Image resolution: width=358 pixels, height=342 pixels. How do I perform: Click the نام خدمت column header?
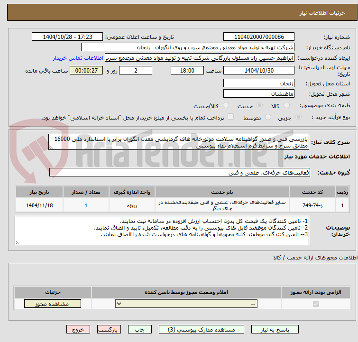[222, 193]
